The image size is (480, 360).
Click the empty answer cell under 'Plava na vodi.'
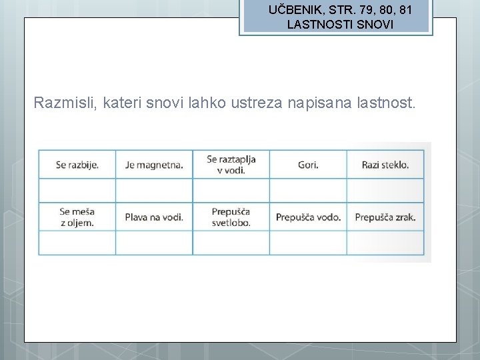154,243
